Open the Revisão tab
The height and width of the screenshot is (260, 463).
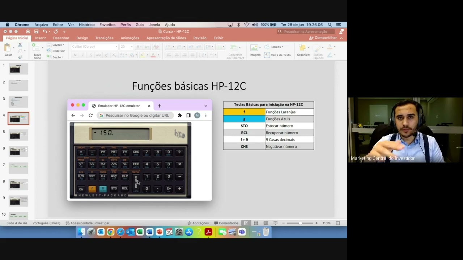pyautogui.click(x=200, y=38)
